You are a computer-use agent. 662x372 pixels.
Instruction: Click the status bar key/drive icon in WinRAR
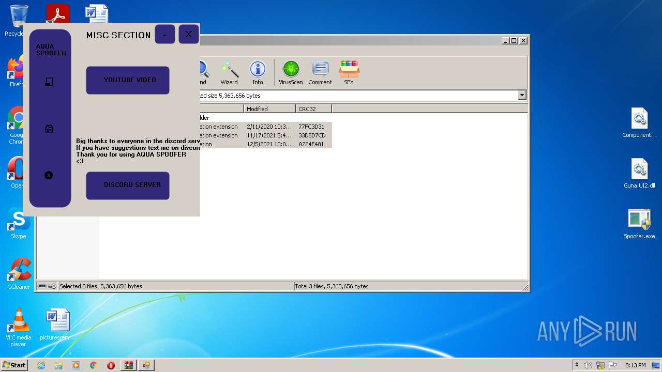(47, 286)
